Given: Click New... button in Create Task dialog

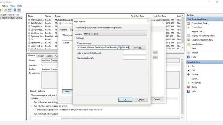Looking at the screenshot, I should point(67,91).
